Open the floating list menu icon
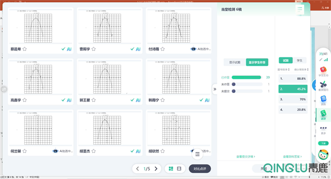The width and height of the screenshot is (331, 179). coord(197,154)
